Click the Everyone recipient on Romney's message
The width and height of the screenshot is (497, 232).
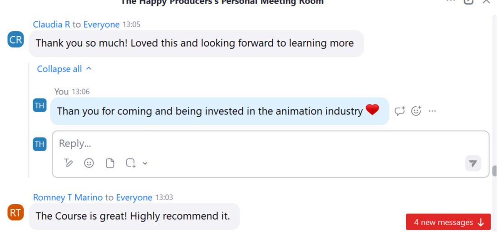134,197
